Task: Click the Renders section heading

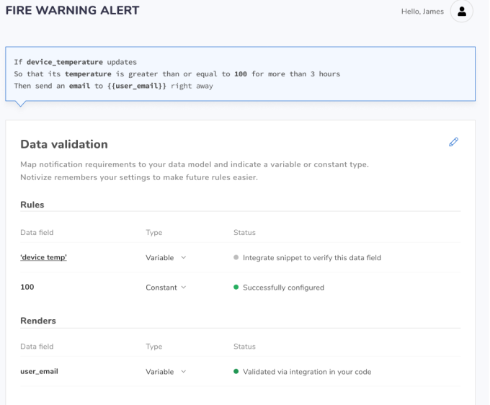Action: coord(38,321)
